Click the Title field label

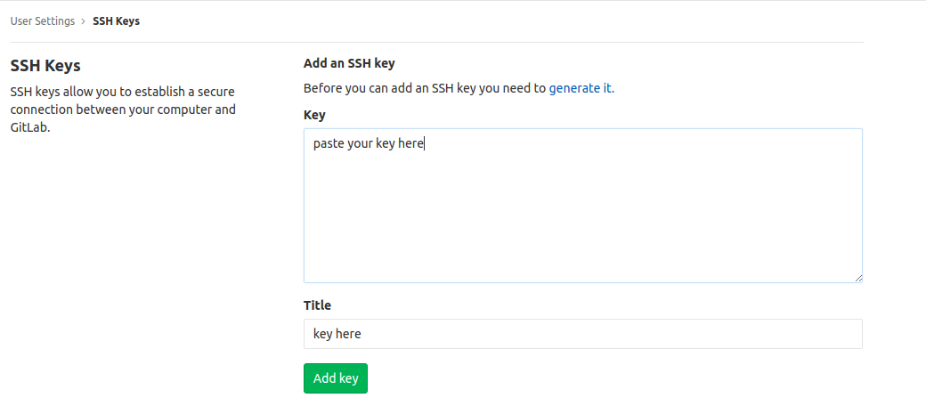pyautogui.click(x=317, y=305)
